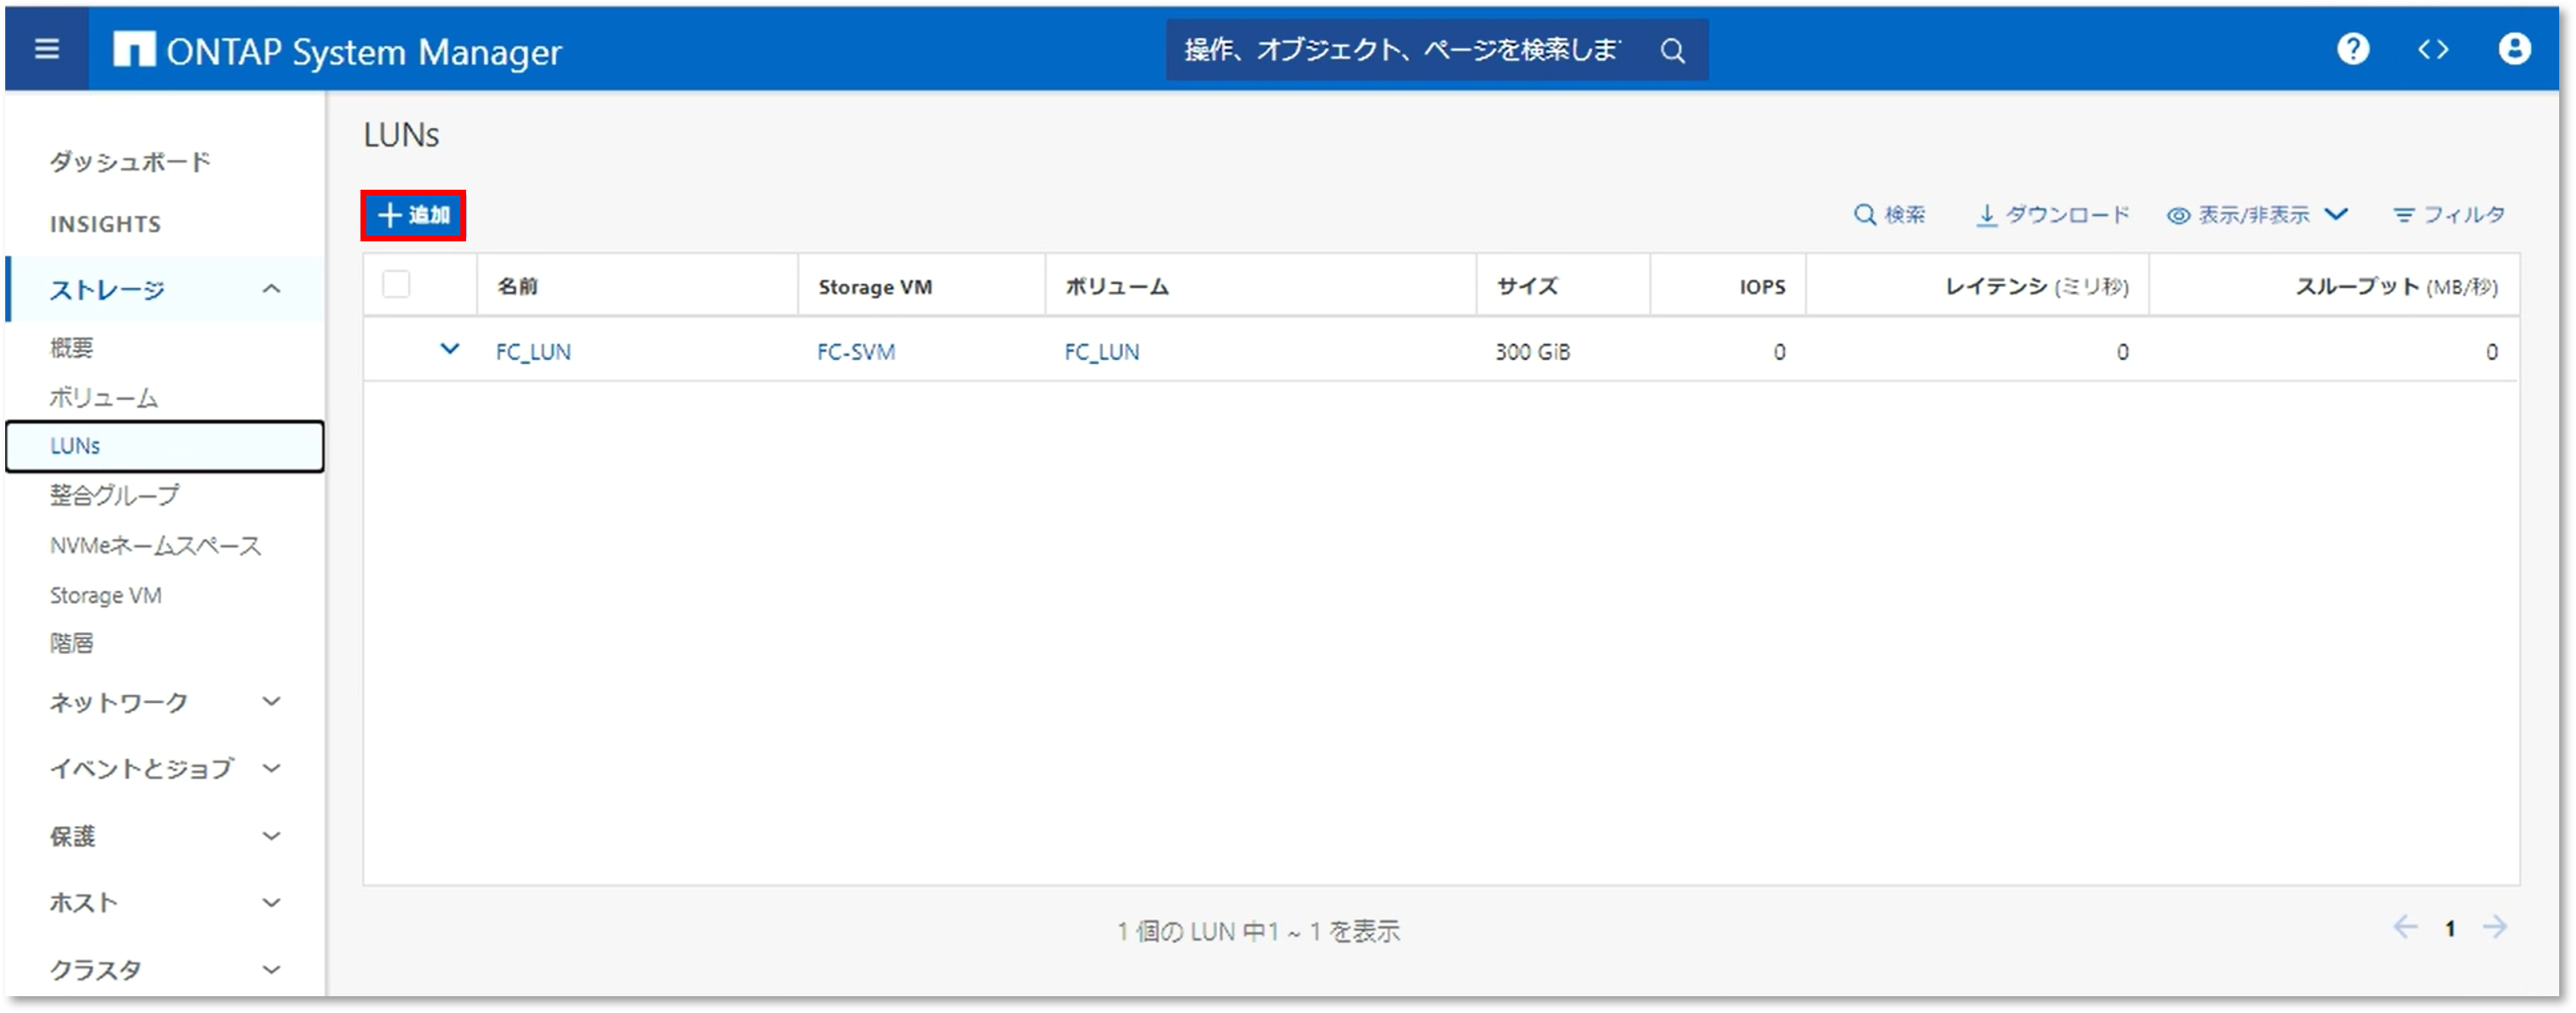Open the FC-SVM storage VM link
This screenshot has width=2576, height=1013.
(x=856, y=352)
